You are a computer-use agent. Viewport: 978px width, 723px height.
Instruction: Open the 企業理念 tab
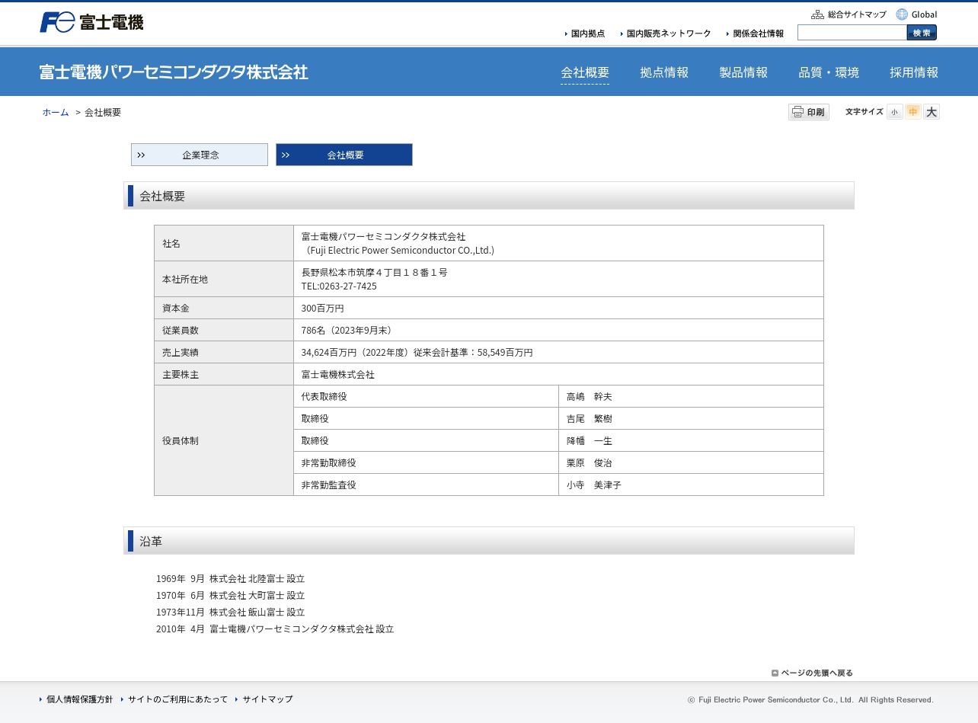pyautogui.click(x=200, y=155)
